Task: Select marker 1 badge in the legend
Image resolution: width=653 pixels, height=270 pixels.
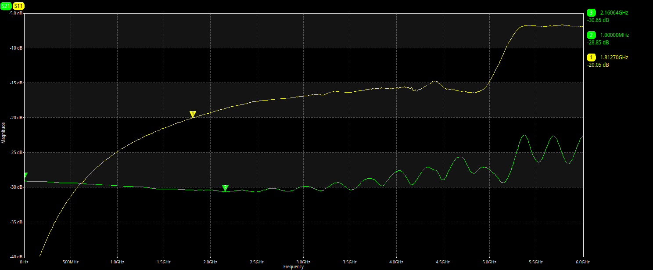Action: (591, 58)
